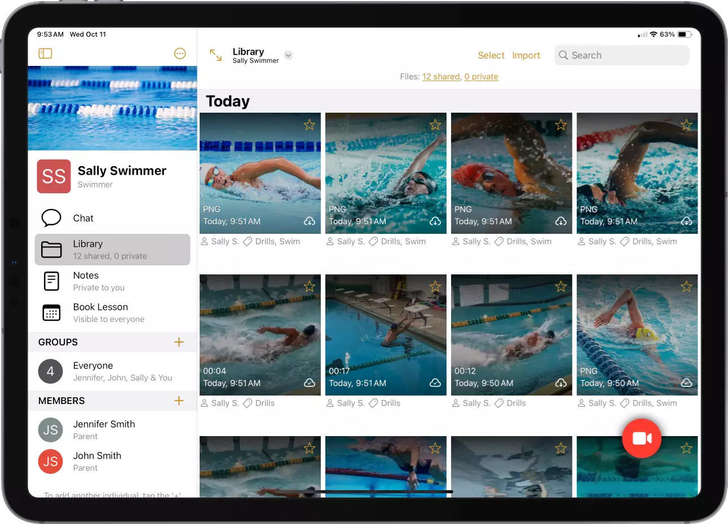
Task: Open the 00:17 pool video thumbnail
Action: click(x=386, y=335)
